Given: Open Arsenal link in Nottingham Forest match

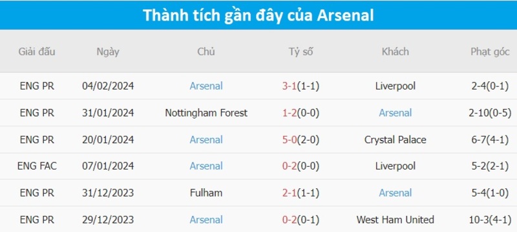Looking at the screenshot, I should (395, 113).
